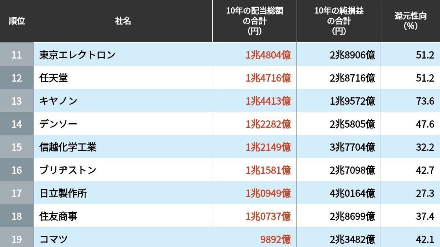Screen dimensions: 440x247
Task: Select キヤノン in the company column
Action: coord(58,101)
